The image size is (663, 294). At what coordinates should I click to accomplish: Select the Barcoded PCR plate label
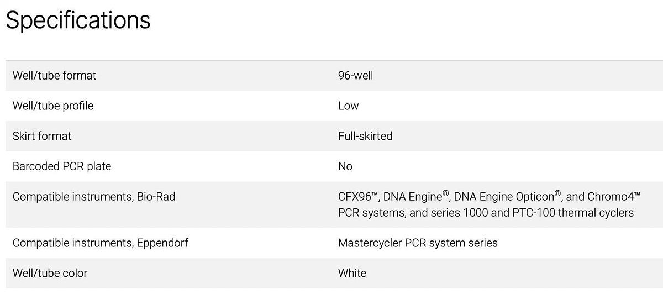coord(62,166)
